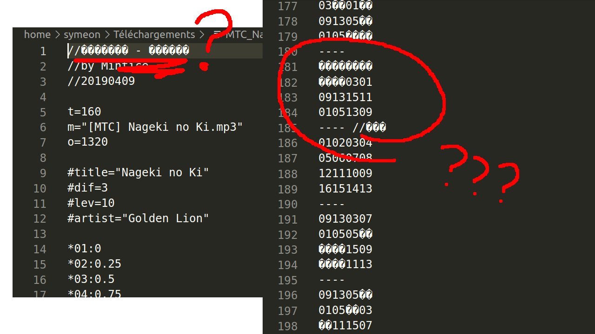
Task: Place cursor on '//by Mintice' line
Action: [107, 66]
